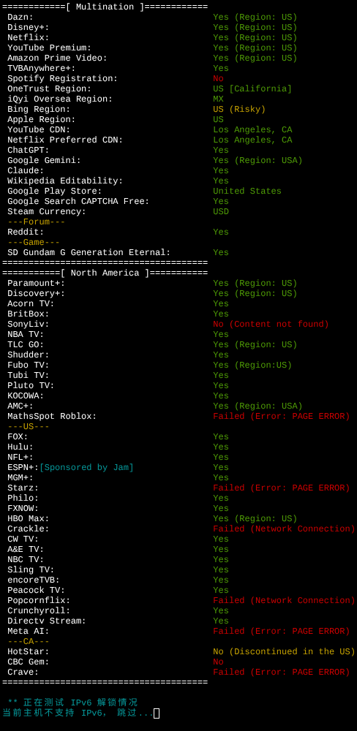
Task: Click the ChatGPT label
Action: 29,151
